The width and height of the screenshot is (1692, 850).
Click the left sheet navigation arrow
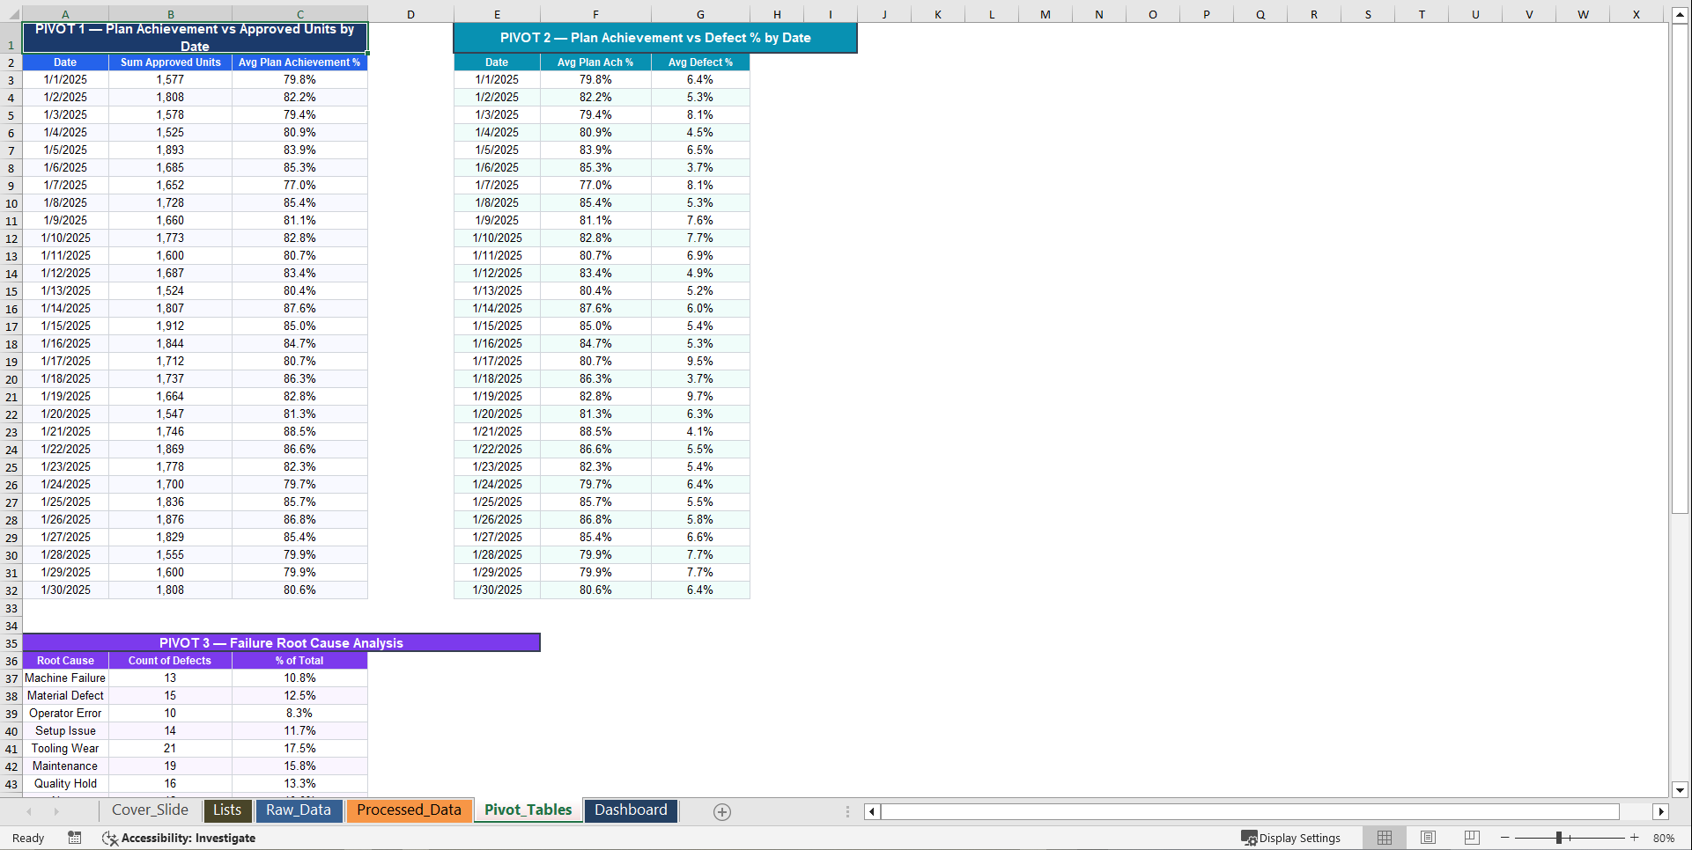[29, 811]
